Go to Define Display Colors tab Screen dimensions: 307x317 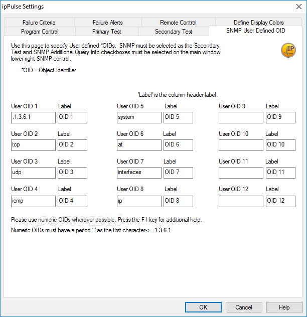pos(258,22)
